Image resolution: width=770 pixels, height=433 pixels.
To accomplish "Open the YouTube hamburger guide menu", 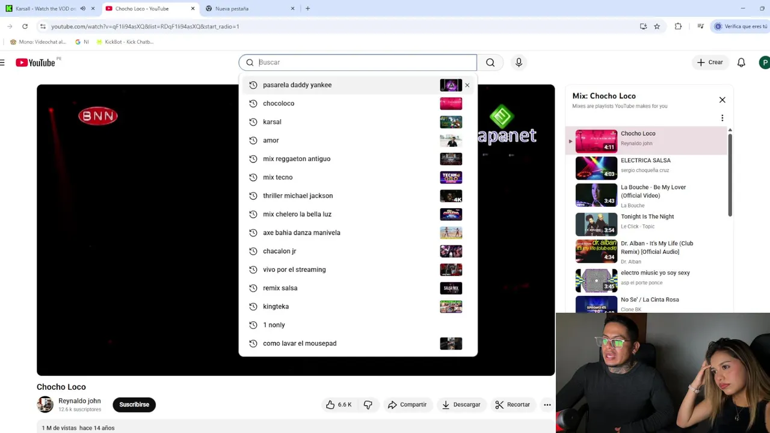I will click(x=2, y=62).
